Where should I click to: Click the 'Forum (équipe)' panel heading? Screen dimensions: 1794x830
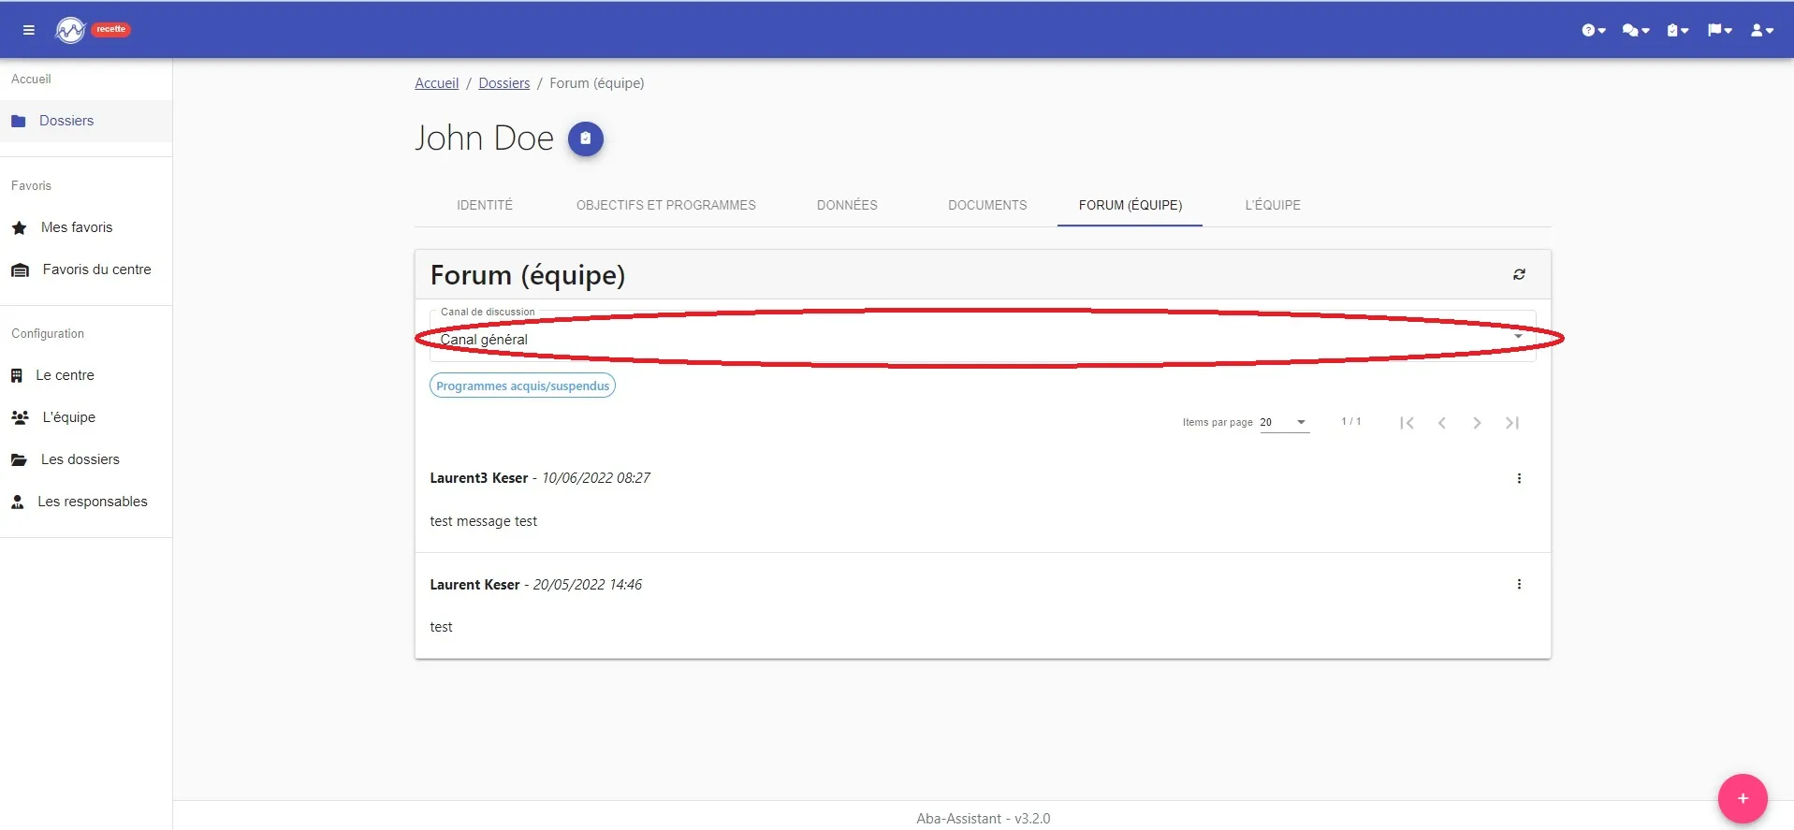tap(528, 275)
